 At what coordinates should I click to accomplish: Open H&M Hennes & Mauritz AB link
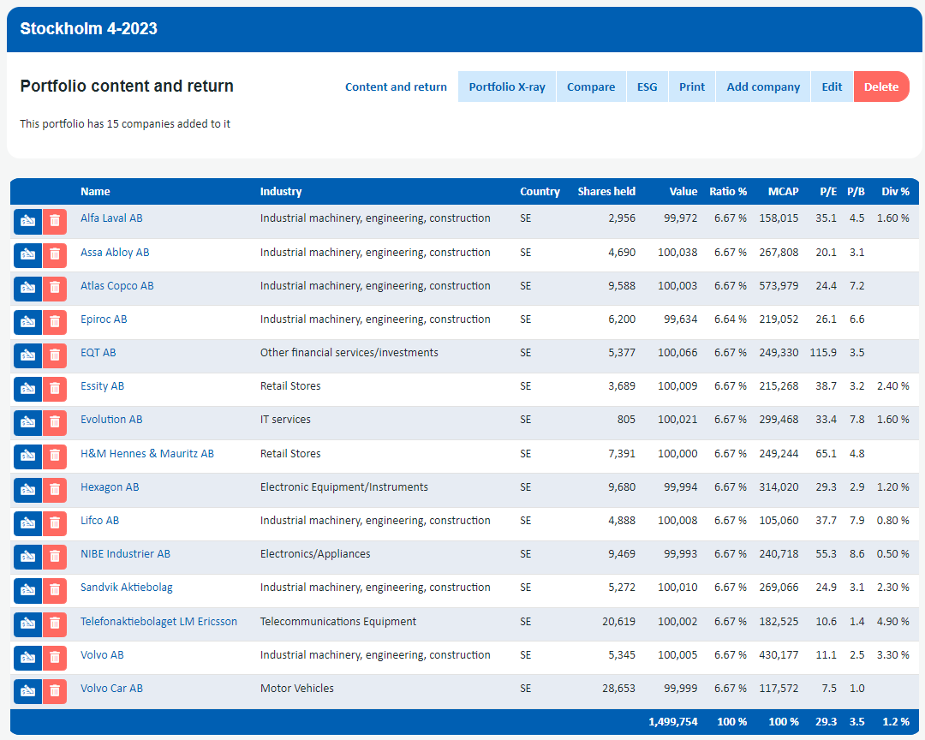[x=147, y=454]
